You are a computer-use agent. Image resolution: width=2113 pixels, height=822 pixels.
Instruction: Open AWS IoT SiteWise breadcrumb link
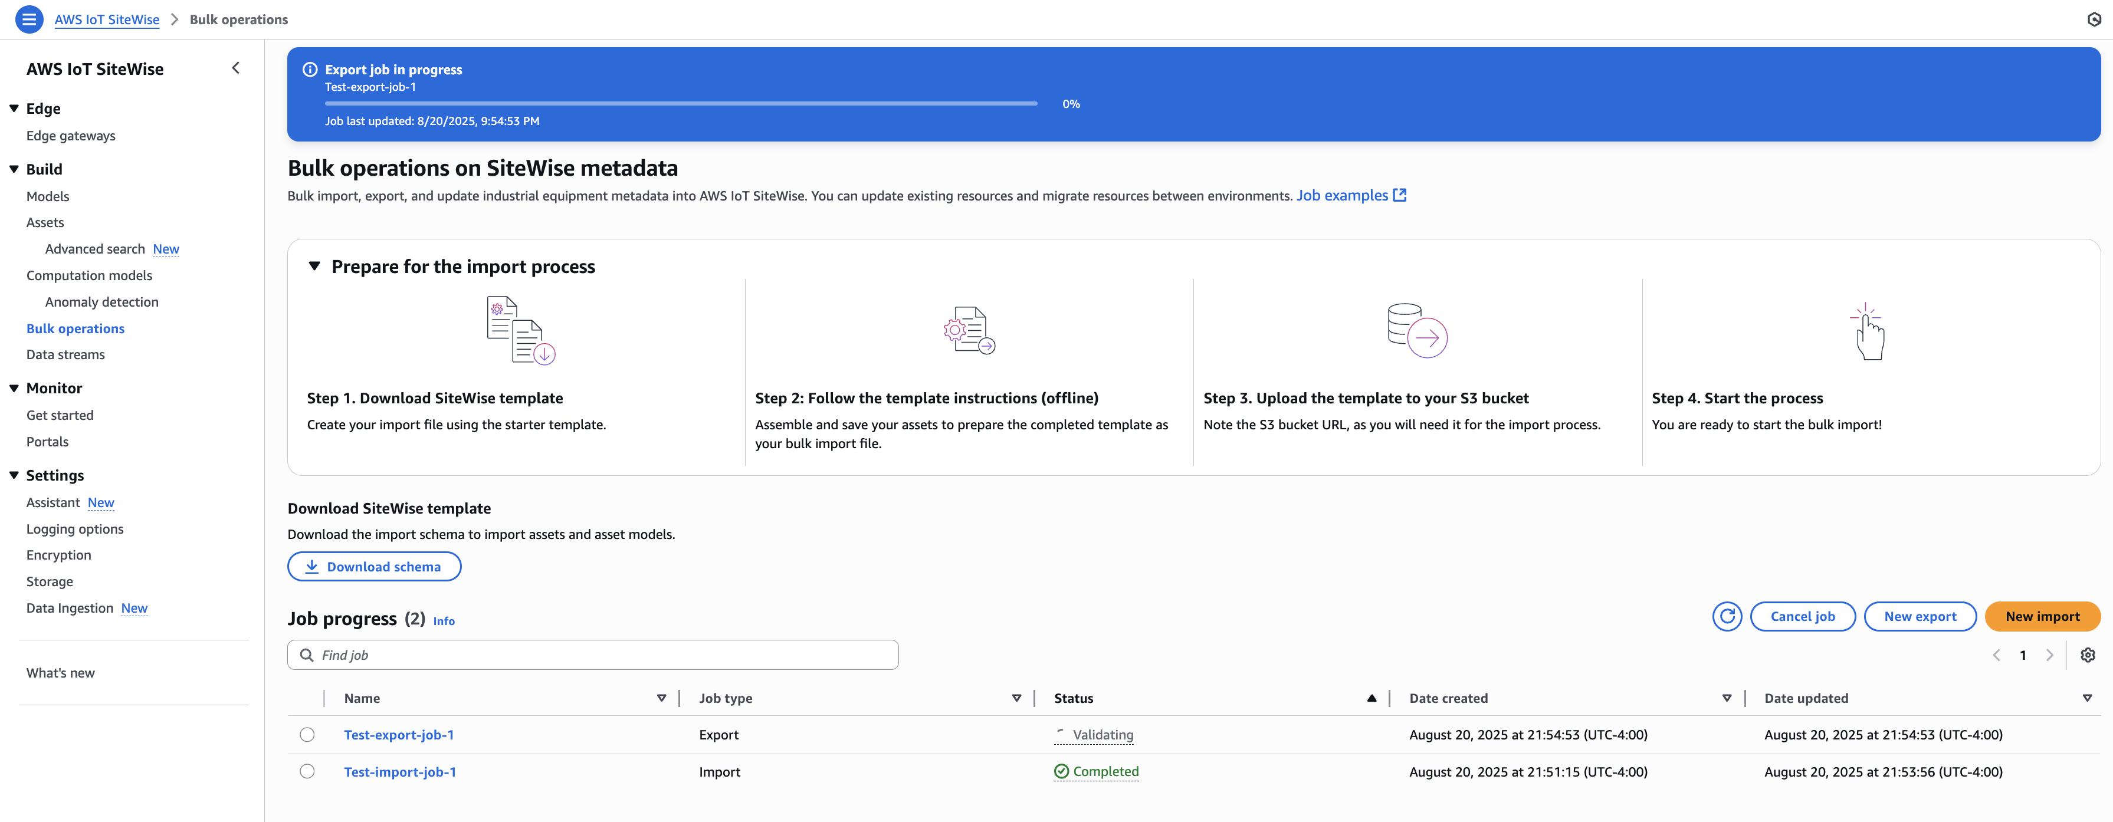pyautogui.click(x=107, y=19)
